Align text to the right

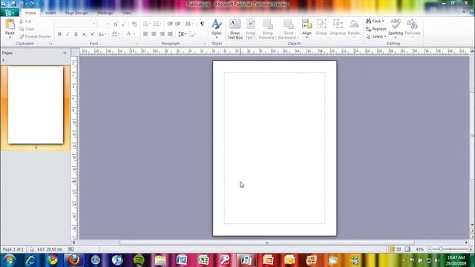[x=162, y=34]
